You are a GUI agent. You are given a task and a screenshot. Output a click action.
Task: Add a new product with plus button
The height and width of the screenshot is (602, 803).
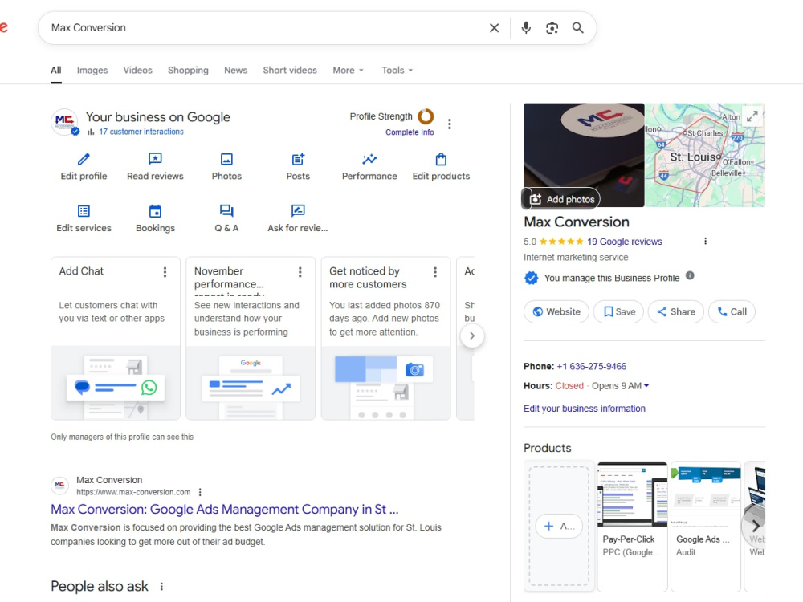[x=559, y=527]
